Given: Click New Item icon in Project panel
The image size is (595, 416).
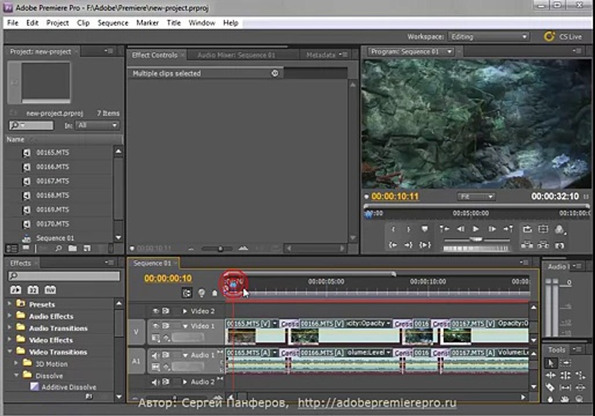Looking at the screenshot, I should tap(87, 248).
